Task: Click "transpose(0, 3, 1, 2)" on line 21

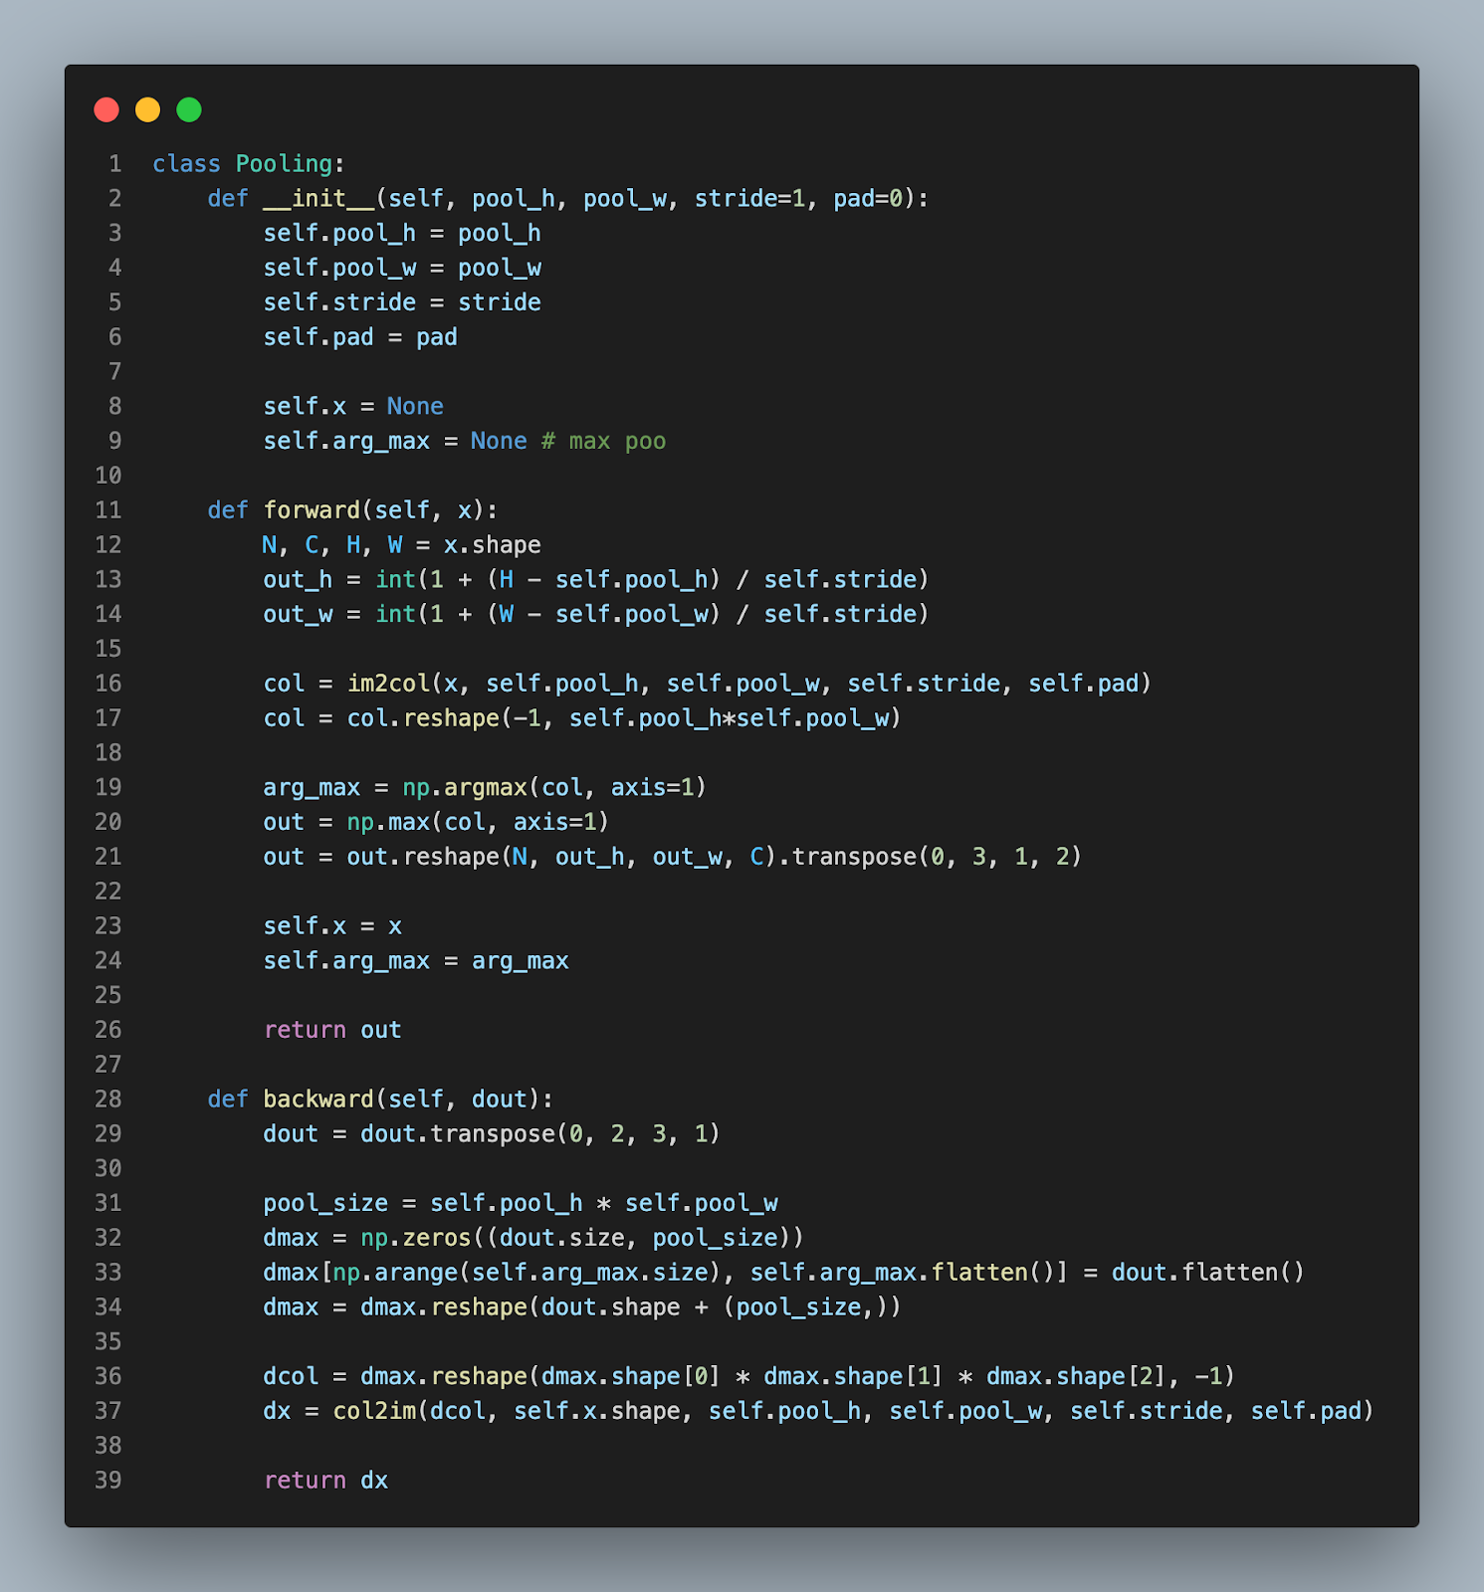Action: (937, 857)
